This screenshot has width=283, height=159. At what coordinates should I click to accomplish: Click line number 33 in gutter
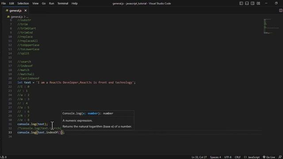pyautogui.click(x=10, y=132)
